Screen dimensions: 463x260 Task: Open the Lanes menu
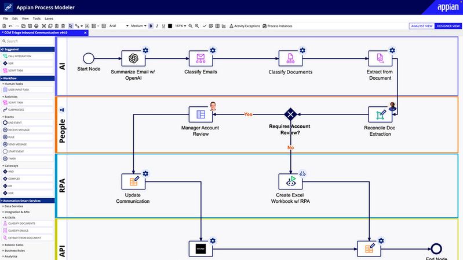49,18
